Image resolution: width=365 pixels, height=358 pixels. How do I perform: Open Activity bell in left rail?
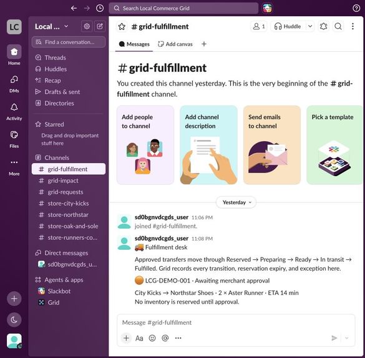(14, 111)
